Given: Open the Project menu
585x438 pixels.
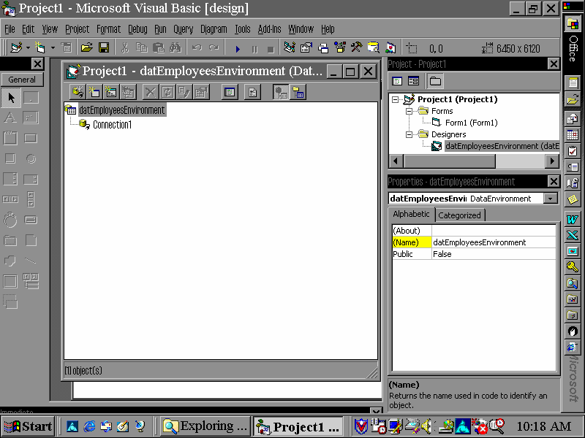Looking at the screenshot, I should click(x=77, y=29).
